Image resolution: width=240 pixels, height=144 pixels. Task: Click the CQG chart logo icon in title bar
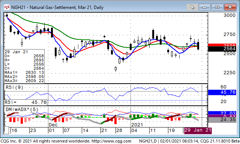(x=7, y=7)
